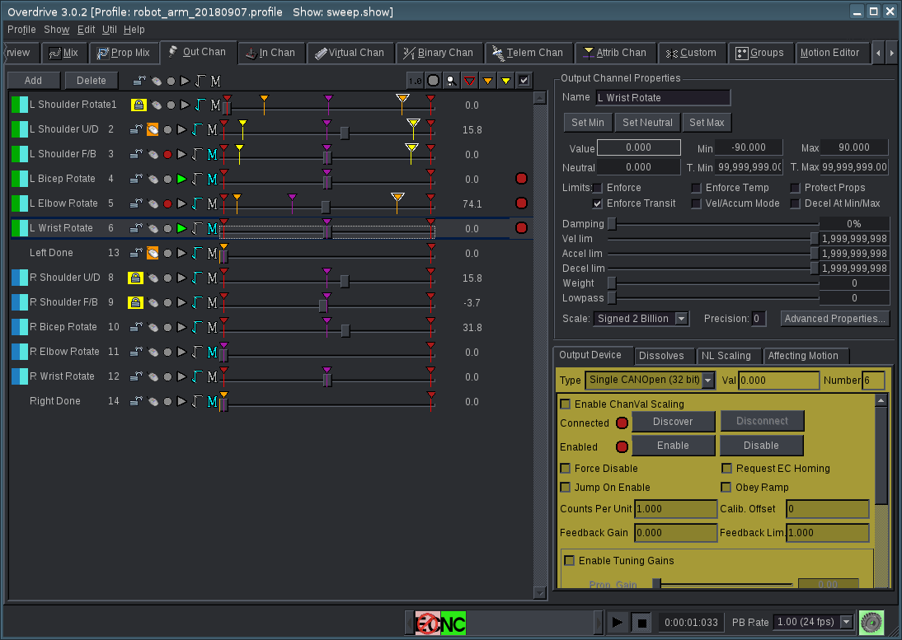This screenshot has width=902, height=640.
Task: Enable ChanVal Scaling checkbox
Action: pos(566,404)
